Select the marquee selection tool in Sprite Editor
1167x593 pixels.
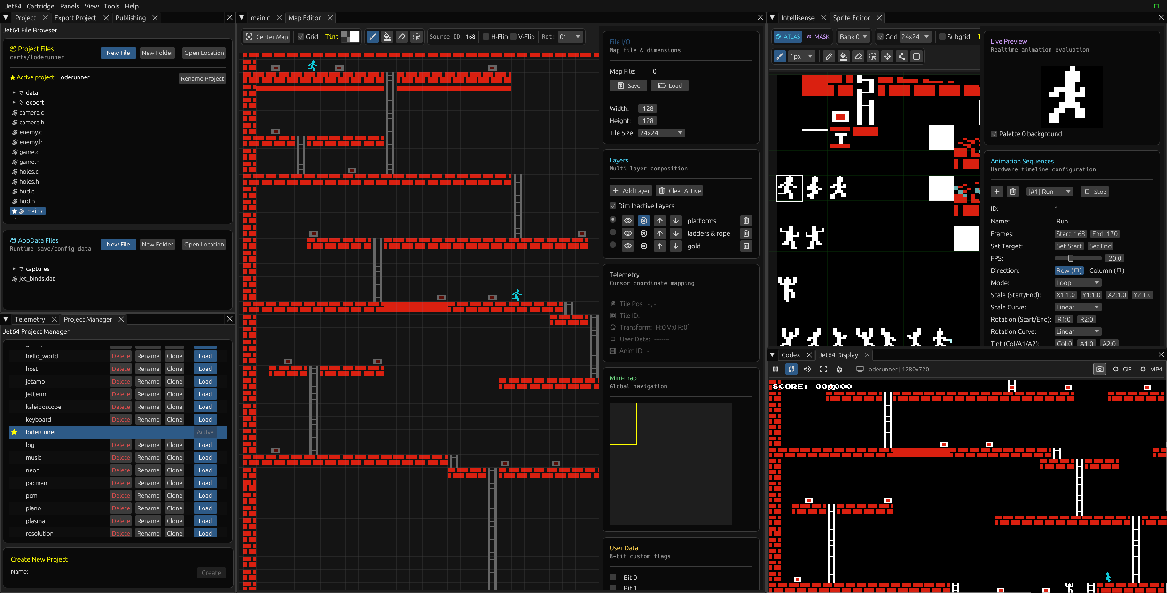(873, 56)
